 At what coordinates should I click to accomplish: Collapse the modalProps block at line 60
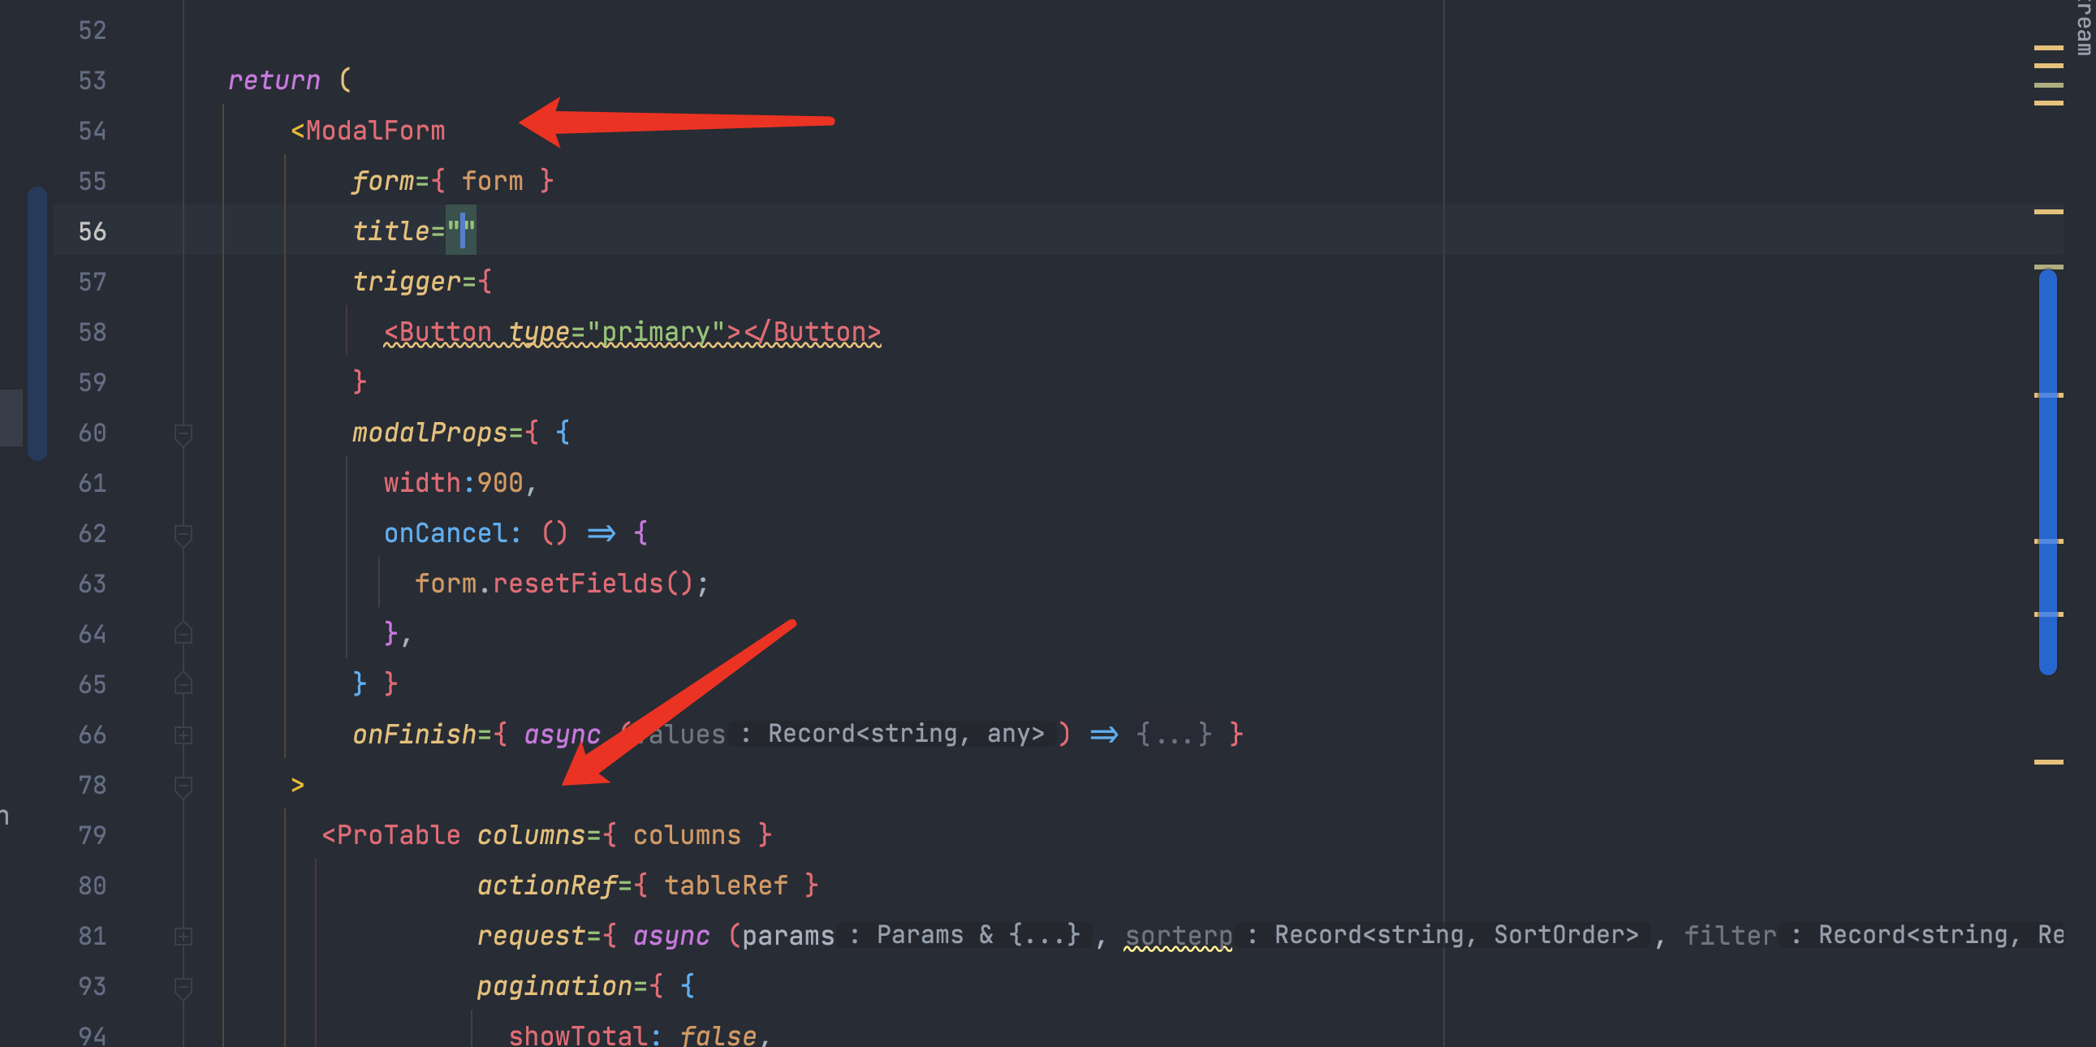click(183, 433)
